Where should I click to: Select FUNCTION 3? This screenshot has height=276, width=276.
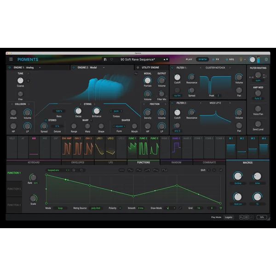[14, 205]
